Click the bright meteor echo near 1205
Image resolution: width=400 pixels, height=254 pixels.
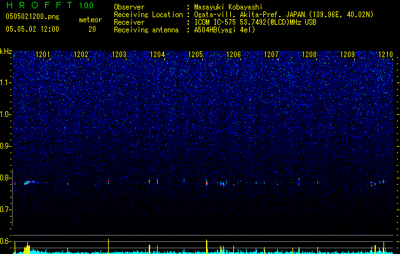point(207,183)
